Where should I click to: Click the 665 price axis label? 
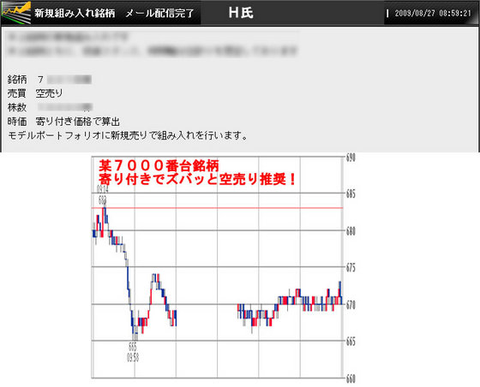(x=351, y=342)
